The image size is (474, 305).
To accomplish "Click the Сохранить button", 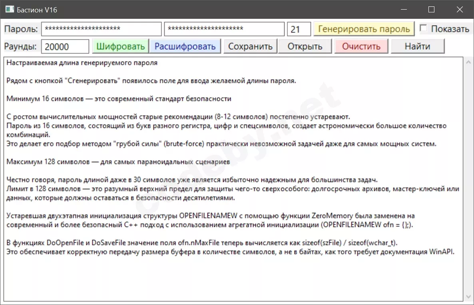I will pyautogui.click(x=250, y=46).
